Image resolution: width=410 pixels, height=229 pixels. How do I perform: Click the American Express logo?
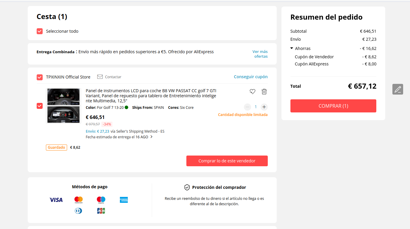point(124,200)
